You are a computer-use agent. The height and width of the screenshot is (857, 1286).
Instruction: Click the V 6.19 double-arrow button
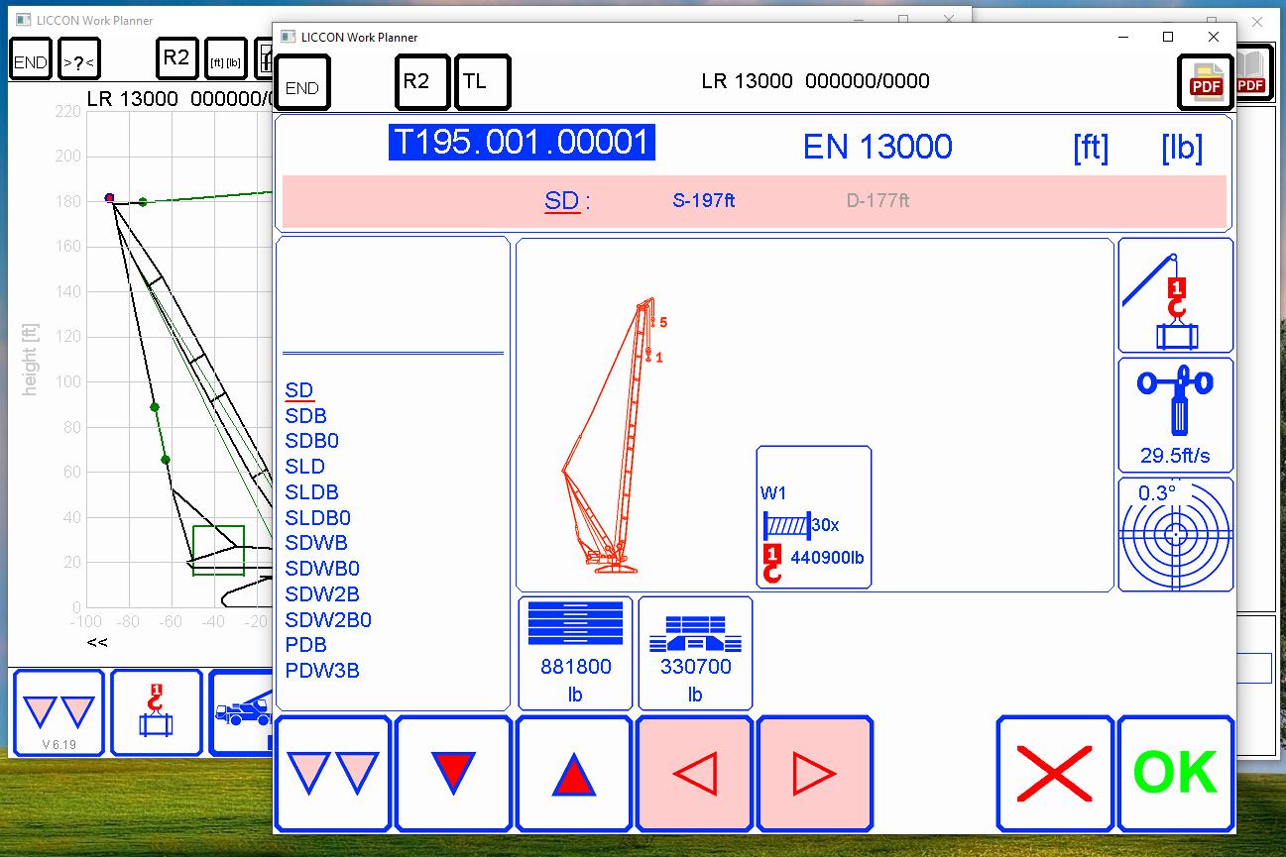58,713
